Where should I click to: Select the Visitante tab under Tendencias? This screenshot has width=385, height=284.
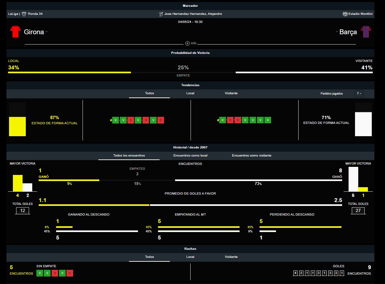pyautogui.click(x=231, y=93)
